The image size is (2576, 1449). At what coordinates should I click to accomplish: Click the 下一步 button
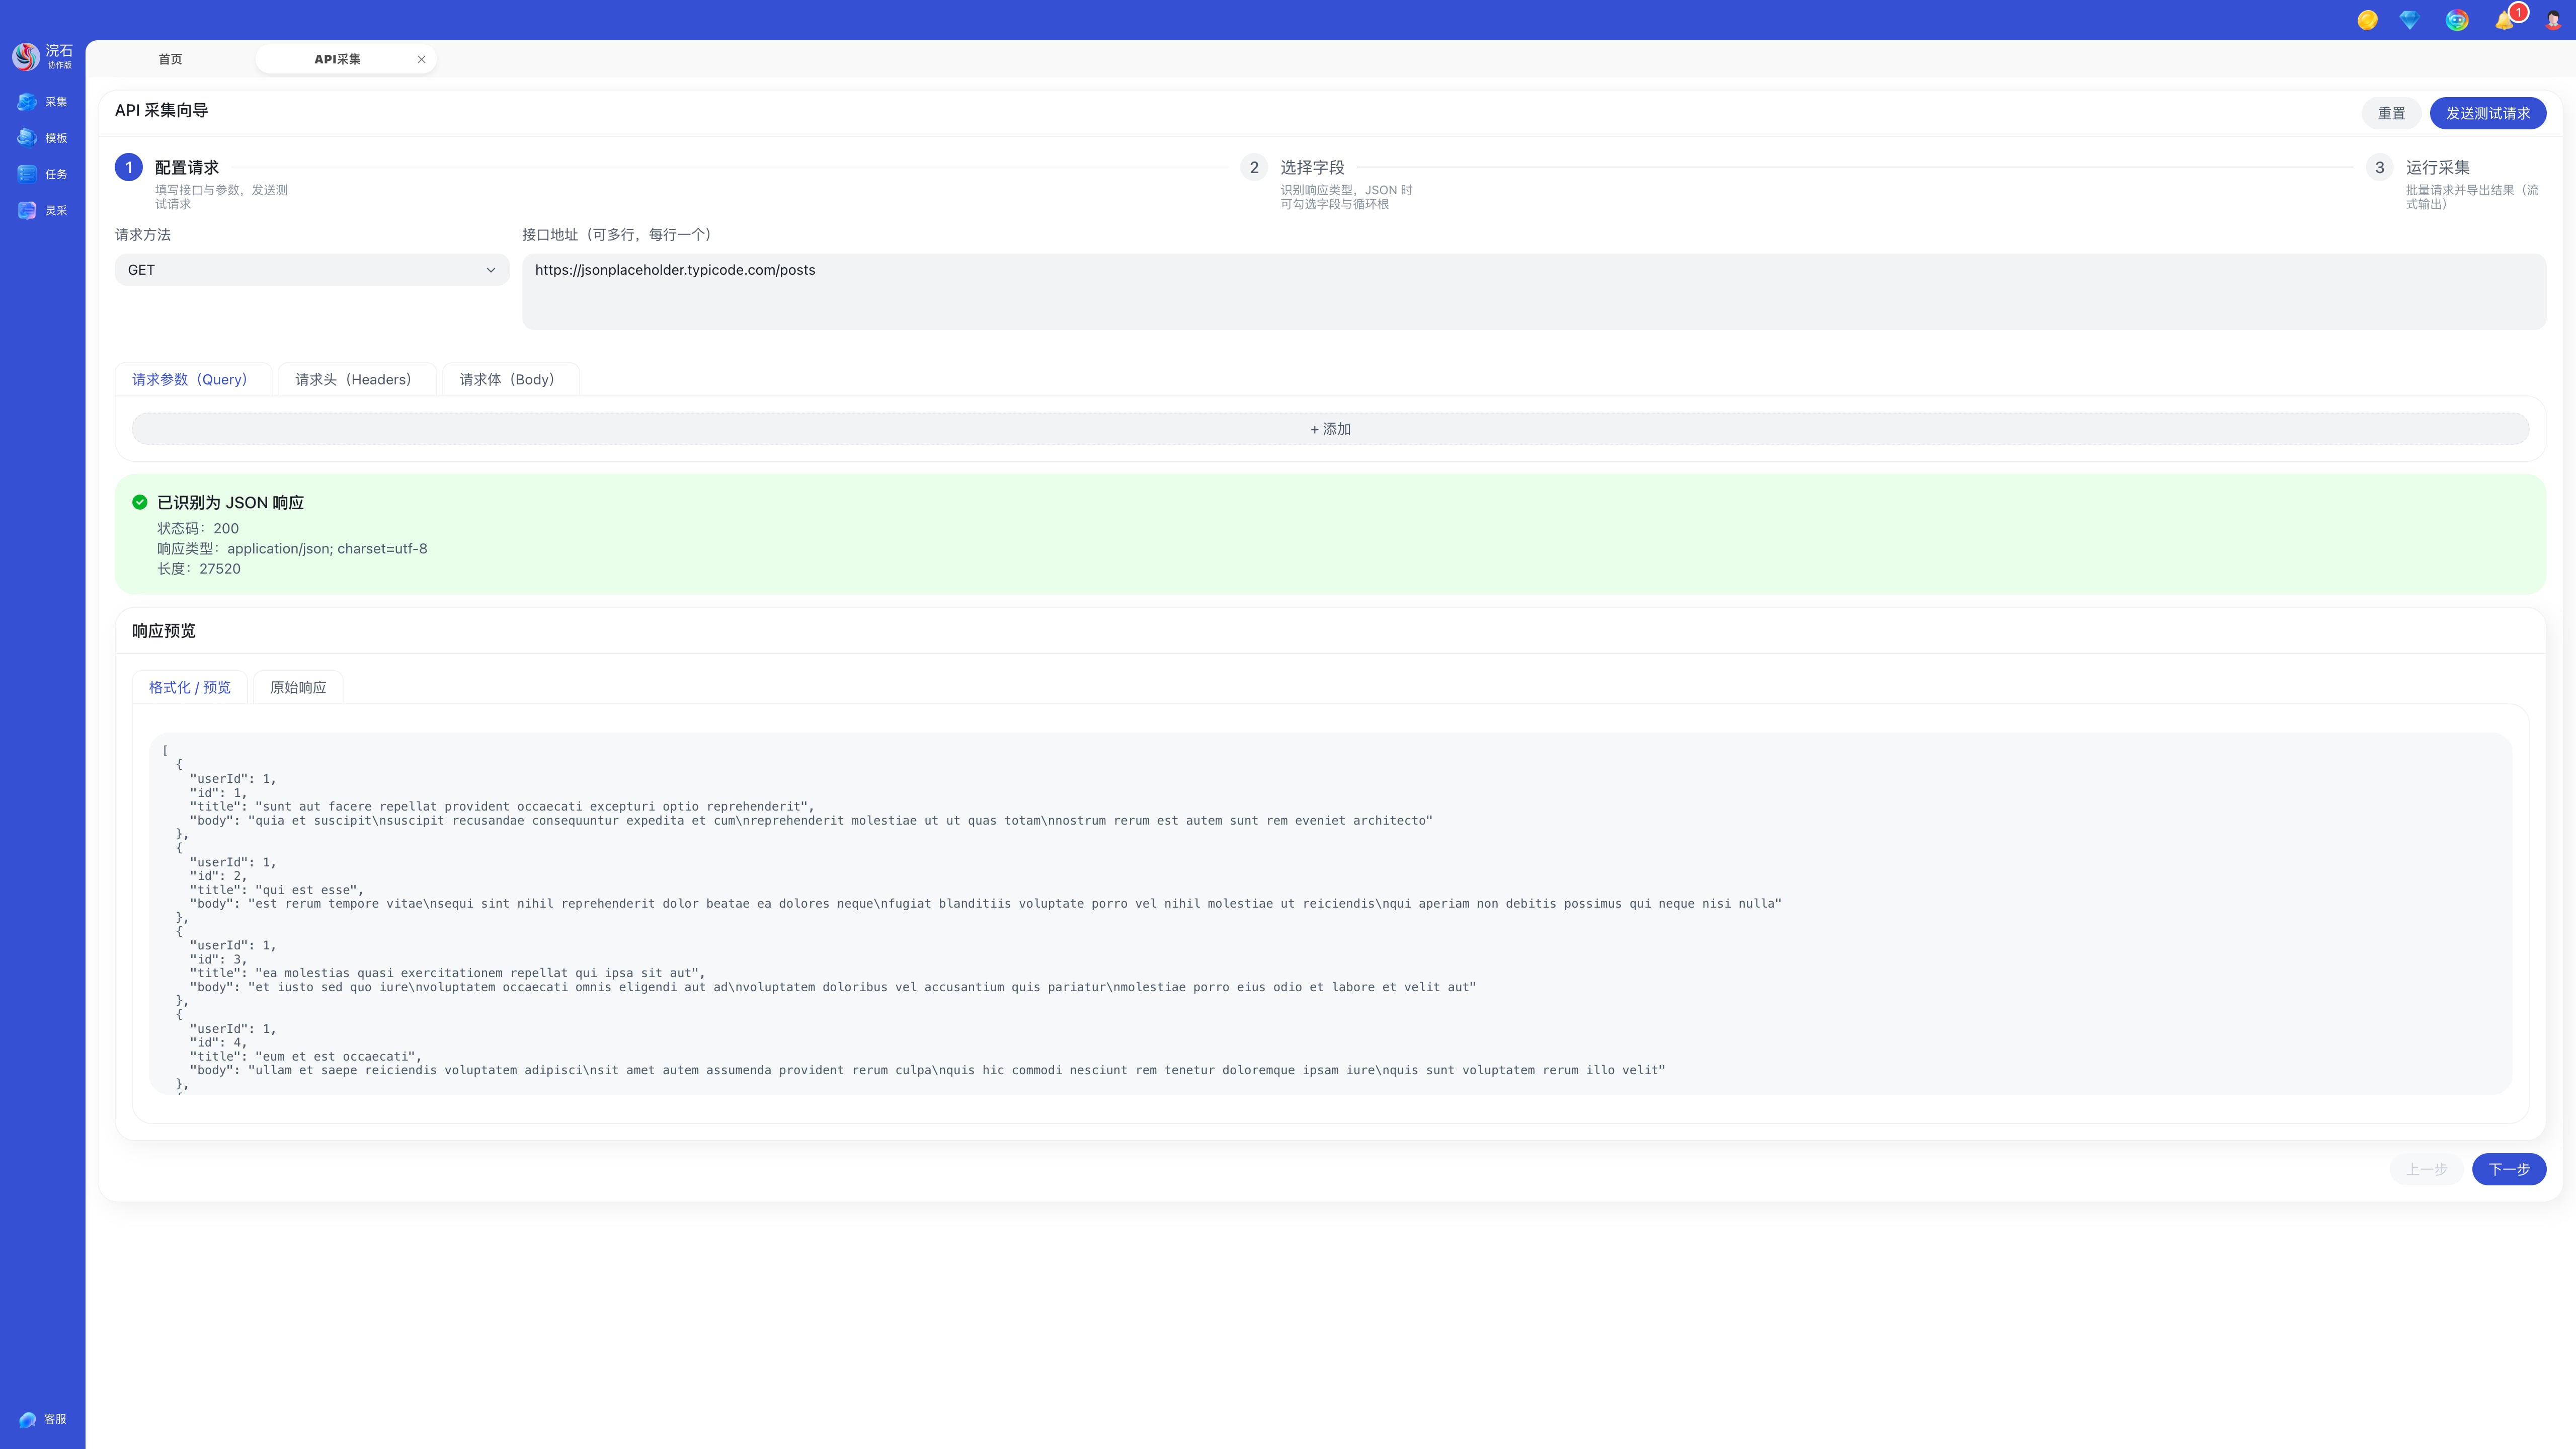(x=2508, y=1169)
